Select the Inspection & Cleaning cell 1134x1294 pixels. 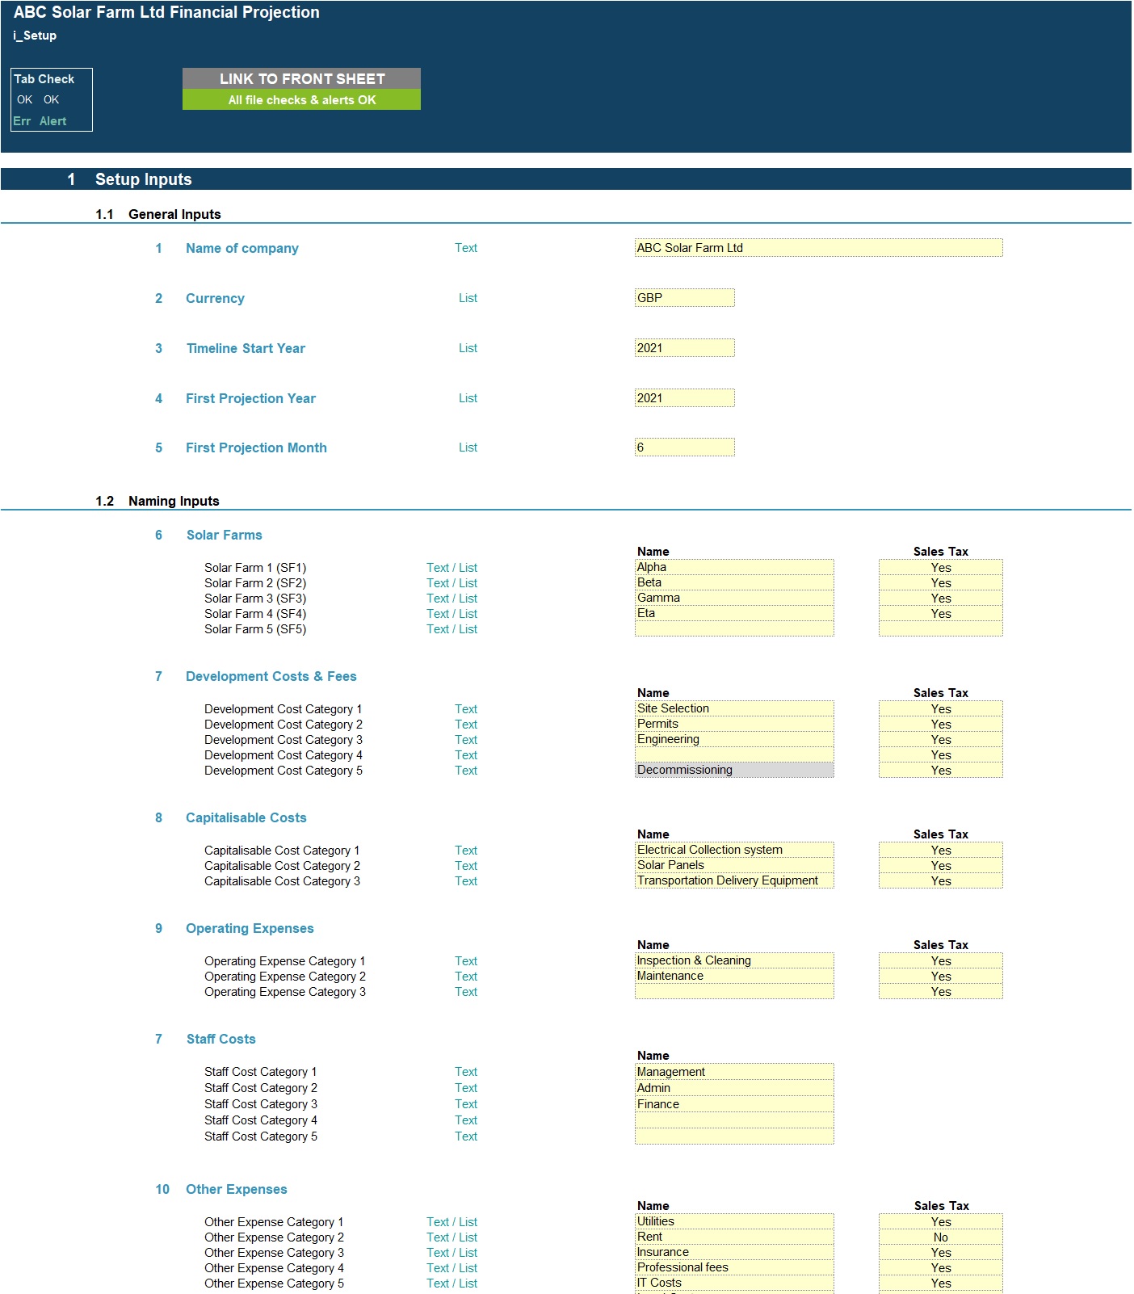(x=734, y=960)
